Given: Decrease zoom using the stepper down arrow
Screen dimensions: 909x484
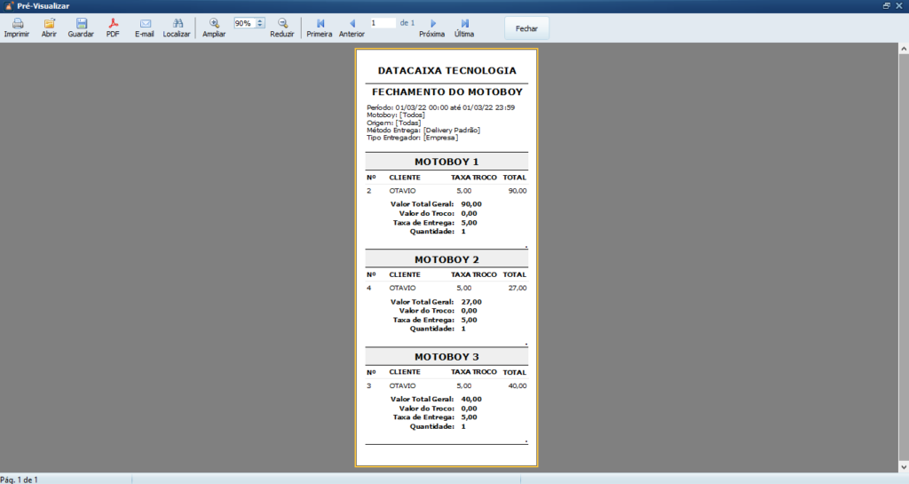Looking at the screenshot, I should click(x=260, y=26).
